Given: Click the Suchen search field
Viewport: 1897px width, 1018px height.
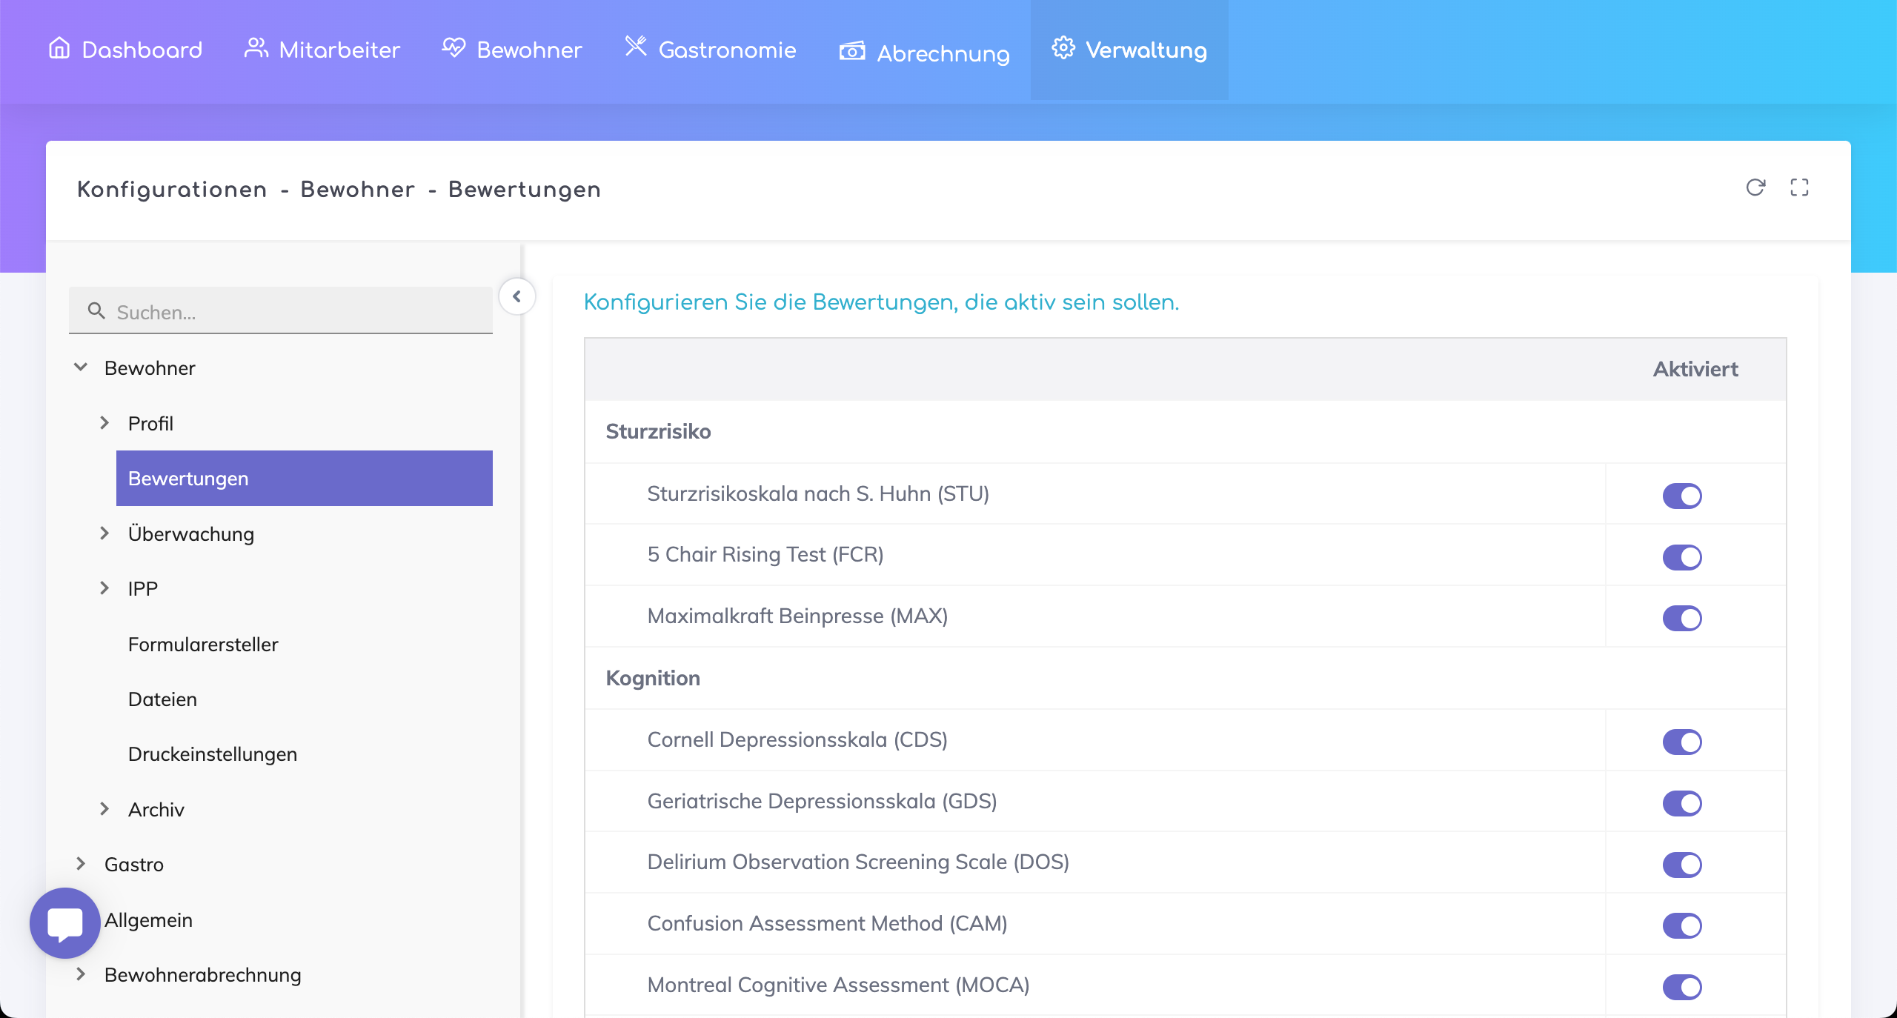Looking at the screenshot, I should [296, 312].
